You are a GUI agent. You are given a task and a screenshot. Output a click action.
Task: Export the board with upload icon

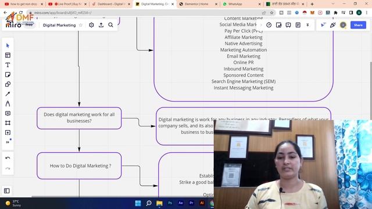click(101, 25)
